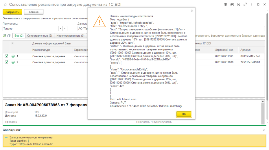This screenshot has height=150, width=269.
Task: Click the green status icon in row 1
Action: (x=13, y=56)
